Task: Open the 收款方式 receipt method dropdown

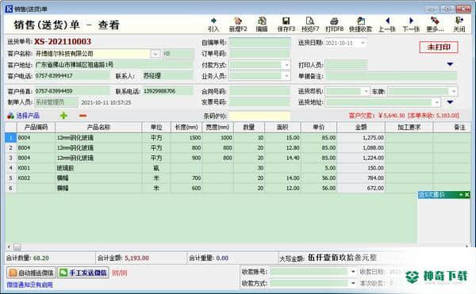Action: 353,283
